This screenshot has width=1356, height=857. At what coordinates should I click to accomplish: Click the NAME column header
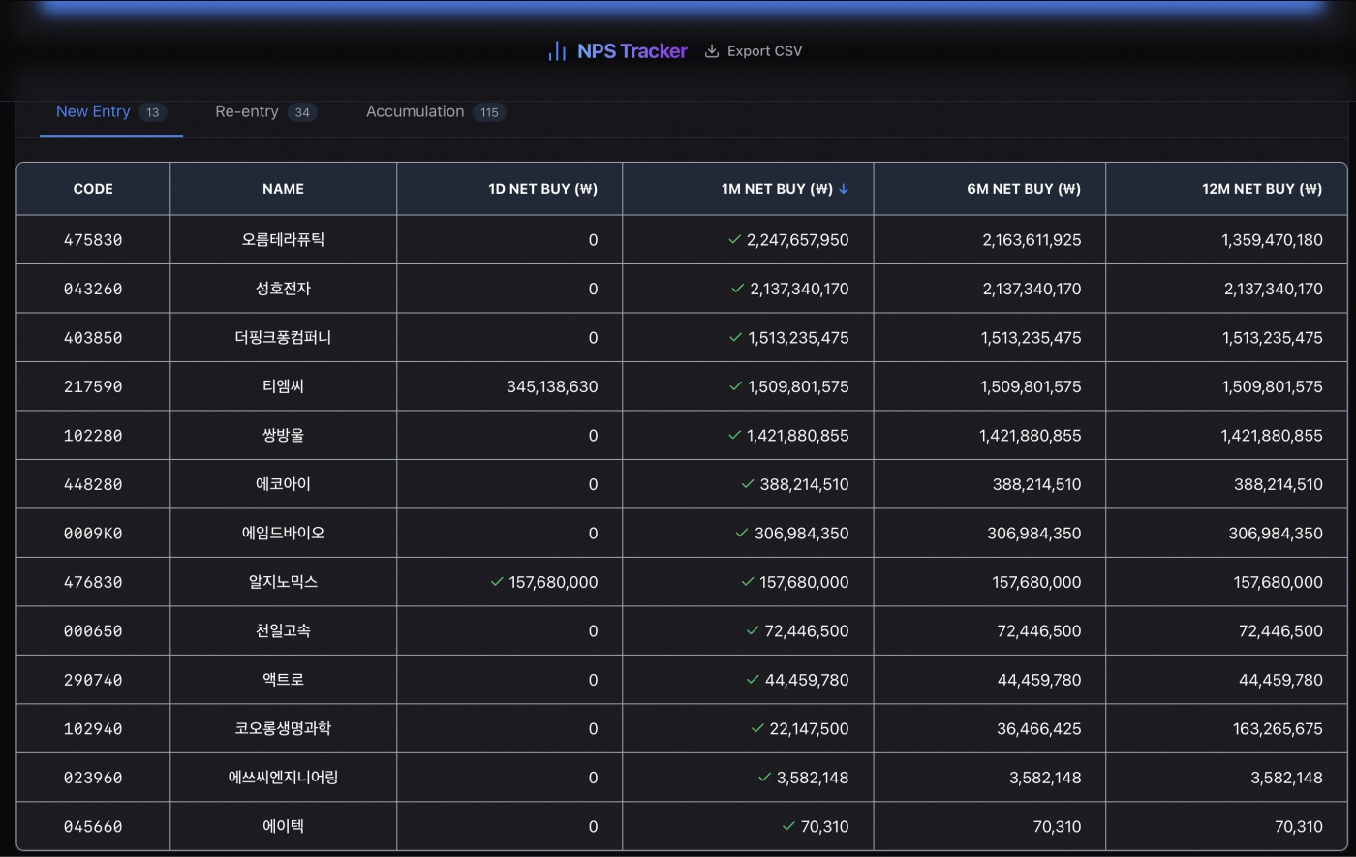283,189
